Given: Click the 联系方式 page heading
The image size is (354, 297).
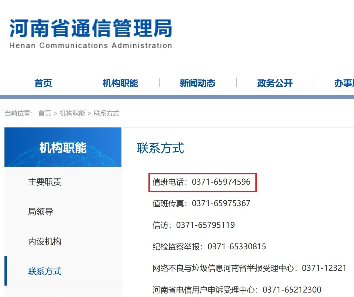Looking at the screenshot, I should tap(160, 148).
